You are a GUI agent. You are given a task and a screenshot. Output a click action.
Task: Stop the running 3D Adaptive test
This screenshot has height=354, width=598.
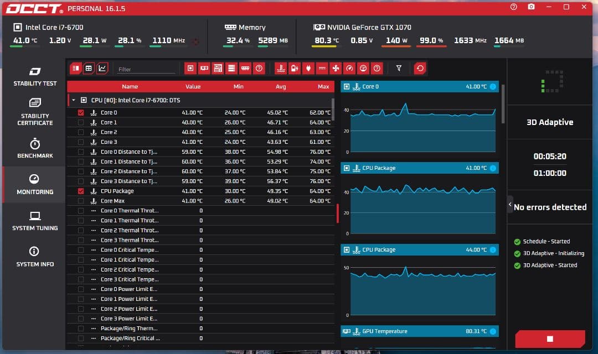pyautogui.click(x=550, y=339)
